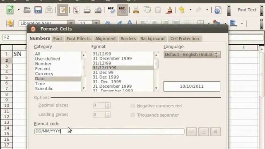This screenshot has height=149, width=265.
Task: Click the Category list scroll down arrow
Action: [84, 88]
